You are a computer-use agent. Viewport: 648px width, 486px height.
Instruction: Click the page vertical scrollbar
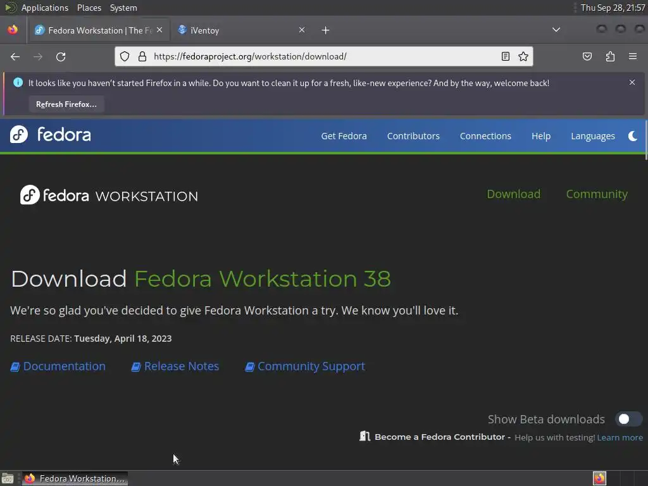tap(646, 140)
